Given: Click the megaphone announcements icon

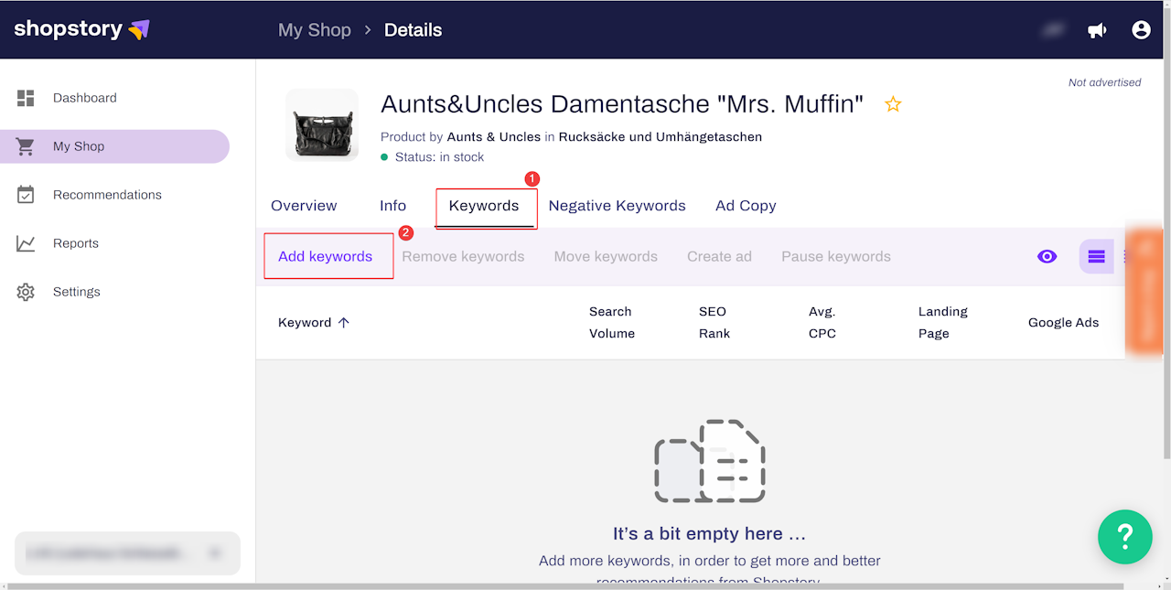Looking at the screenshot, I should (x=1097, y=30).
